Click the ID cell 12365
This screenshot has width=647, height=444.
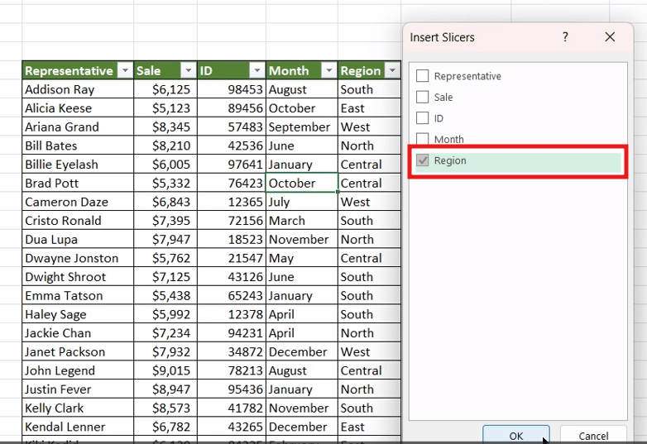[x=232, y=202]
